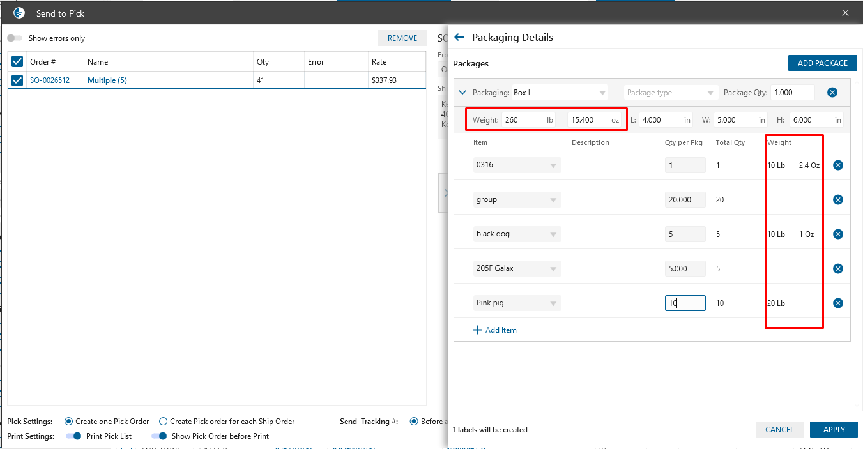This screenshot has height=449, width=863.
Task: Select Create Pick order for each Ship Order
Action: (163, 422)
